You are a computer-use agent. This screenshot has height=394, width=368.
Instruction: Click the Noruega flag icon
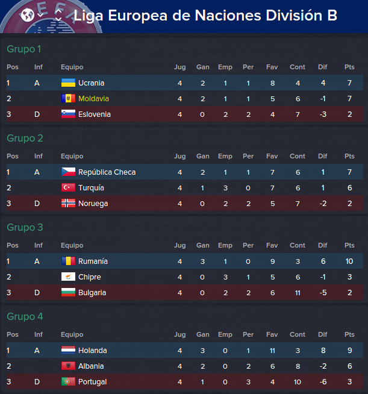68,203
